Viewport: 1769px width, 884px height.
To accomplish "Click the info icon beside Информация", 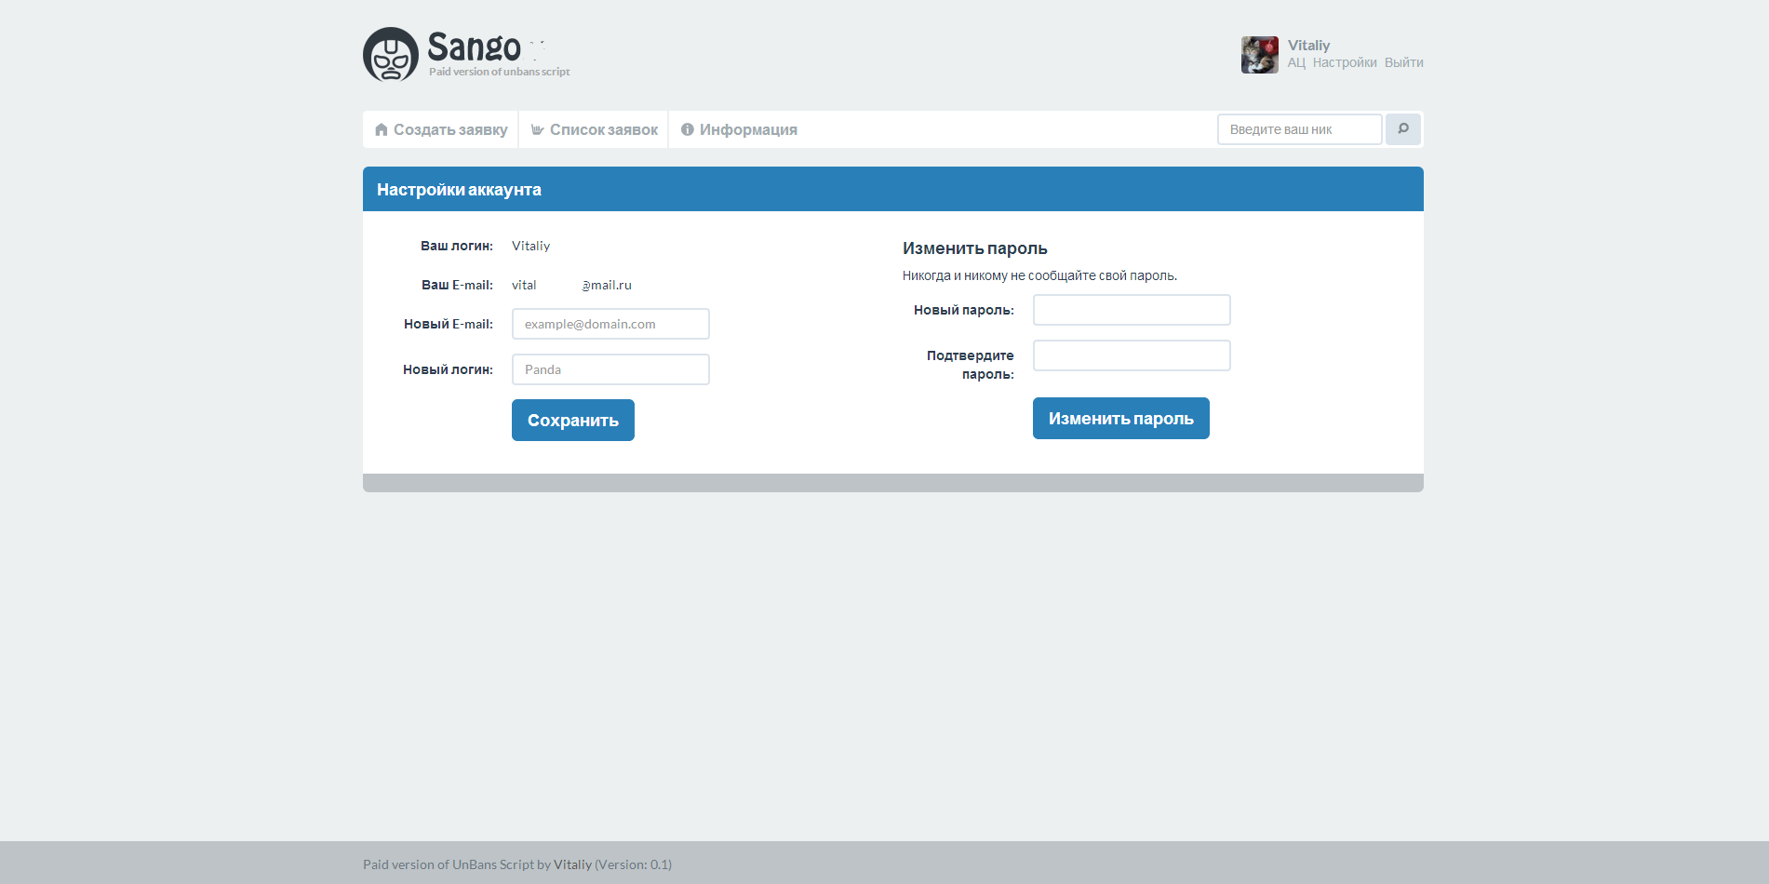I will coord(687,129).
